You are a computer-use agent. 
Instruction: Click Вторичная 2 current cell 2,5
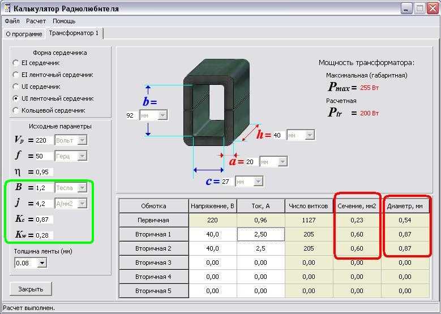pos(261,248)
